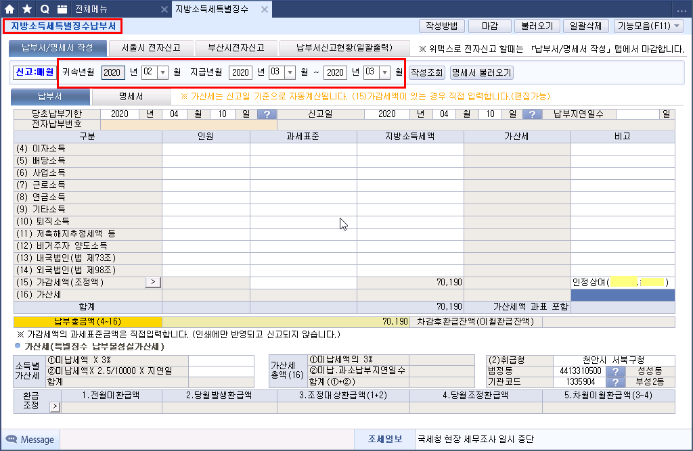Click the 귀속년월 year field
The width and height of the screenshot is (693, 451).
tap(113, 72)
